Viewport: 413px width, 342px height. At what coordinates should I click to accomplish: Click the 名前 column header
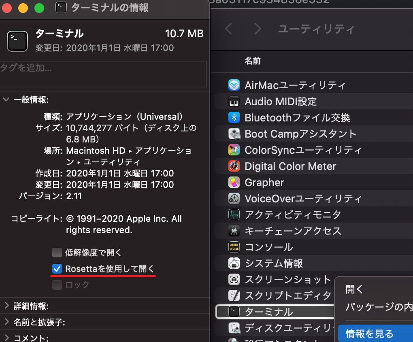253,61
